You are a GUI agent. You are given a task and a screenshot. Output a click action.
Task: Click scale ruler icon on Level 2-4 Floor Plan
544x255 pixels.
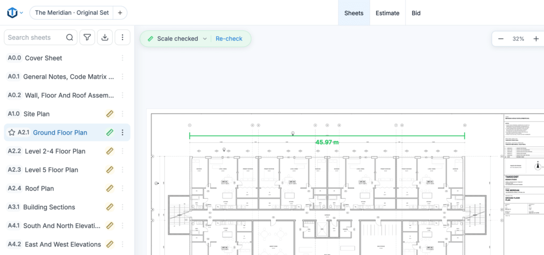point(109,151)
